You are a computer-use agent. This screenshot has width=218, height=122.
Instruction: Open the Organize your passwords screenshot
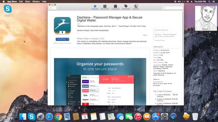pos(100,82)
